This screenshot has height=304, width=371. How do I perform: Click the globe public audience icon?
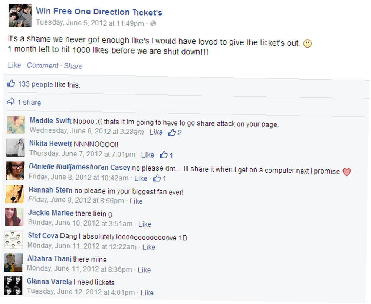pos(153,23)
